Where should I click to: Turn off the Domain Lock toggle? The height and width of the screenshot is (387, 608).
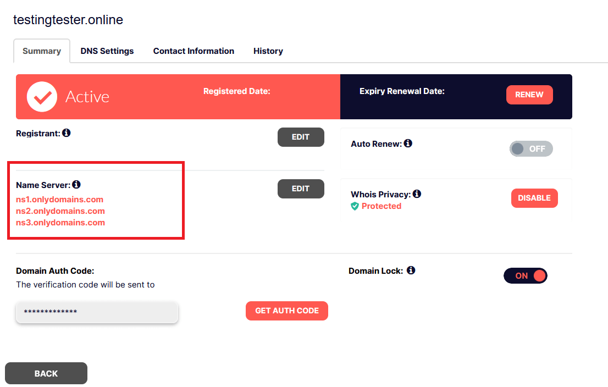[525, 275]
